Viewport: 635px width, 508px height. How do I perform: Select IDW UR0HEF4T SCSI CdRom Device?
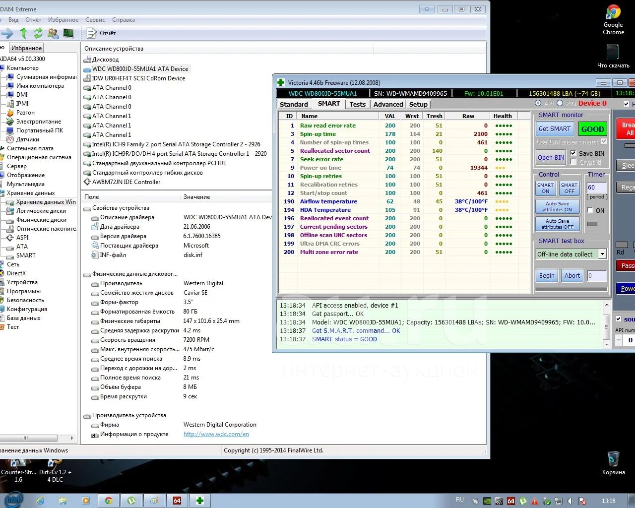134,78
